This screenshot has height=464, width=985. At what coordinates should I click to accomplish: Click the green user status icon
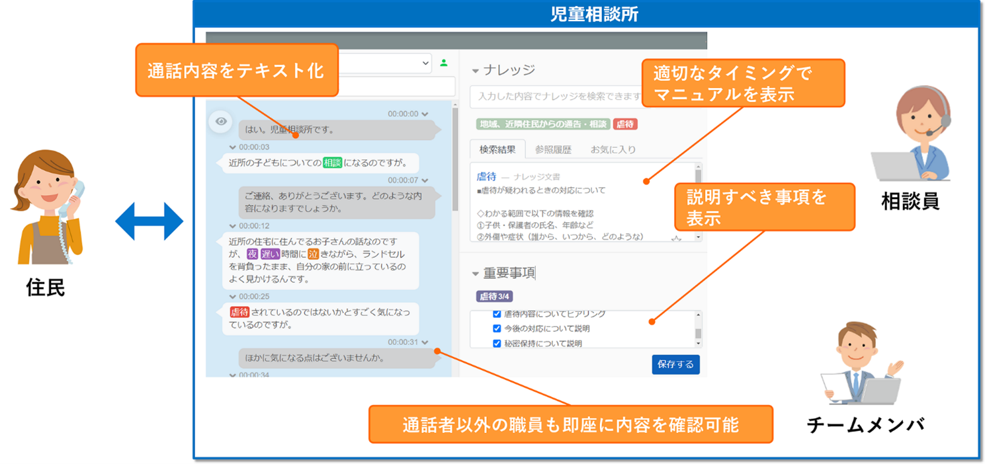point(444,63)
